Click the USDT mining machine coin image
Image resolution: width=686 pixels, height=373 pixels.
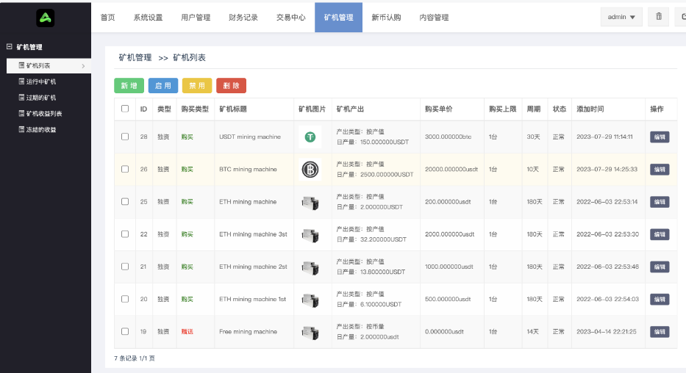coord(310,137)
